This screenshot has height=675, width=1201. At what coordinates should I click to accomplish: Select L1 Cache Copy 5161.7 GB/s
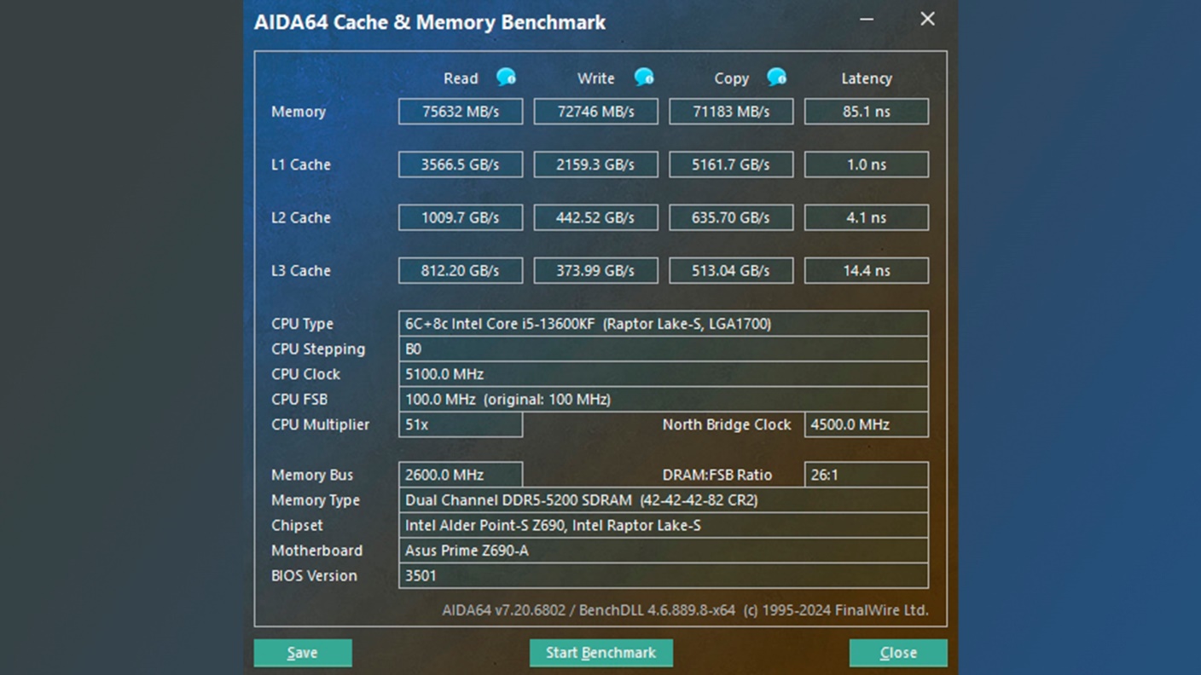pyautogui.click(x=731, y=164)
